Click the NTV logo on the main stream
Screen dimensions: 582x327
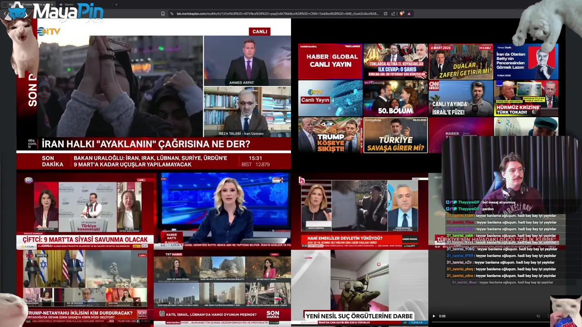[x=49, y=31]
